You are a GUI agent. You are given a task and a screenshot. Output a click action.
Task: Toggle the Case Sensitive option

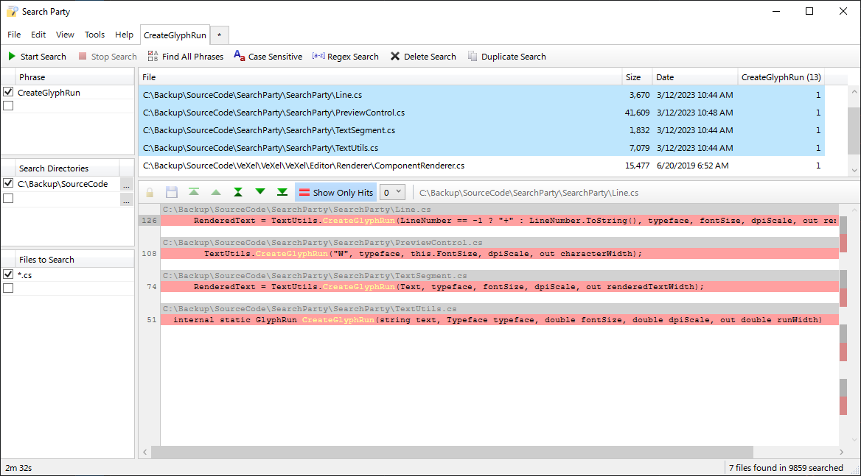click(268, 57)
